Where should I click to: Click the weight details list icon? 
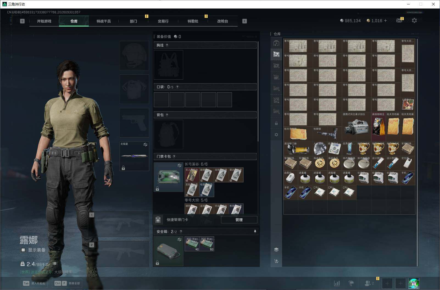coord(55,264)
